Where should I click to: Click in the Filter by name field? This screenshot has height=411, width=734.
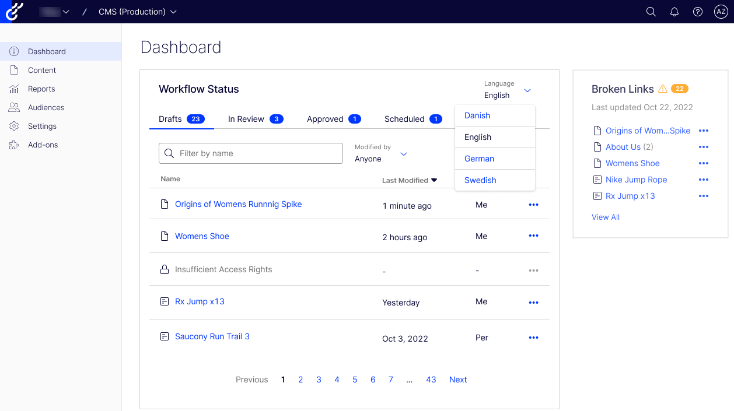point(251,153)
